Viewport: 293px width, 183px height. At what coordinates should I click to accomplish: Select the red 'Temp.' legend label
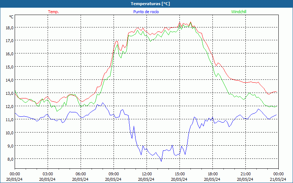point(53,12)
